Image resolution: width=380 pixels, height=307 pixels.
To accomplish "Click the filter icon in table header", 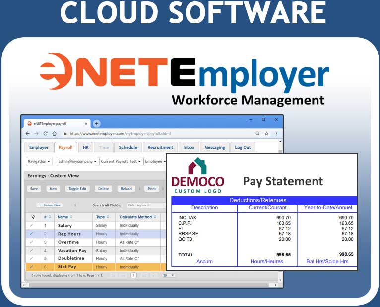I will (x=33, y=217).
